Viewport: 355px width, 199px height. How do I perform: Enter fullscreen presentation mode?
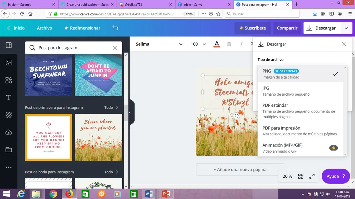point(312,176)
